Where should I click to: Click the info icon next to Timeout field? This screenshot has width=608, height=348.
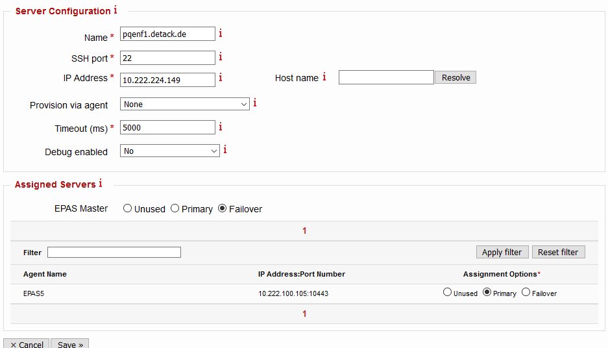tap(221, 127)
